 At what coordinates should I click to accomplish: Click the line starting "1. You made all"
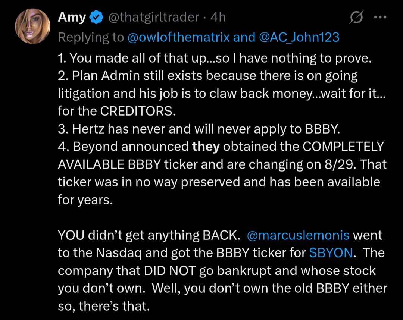[215, 58]
